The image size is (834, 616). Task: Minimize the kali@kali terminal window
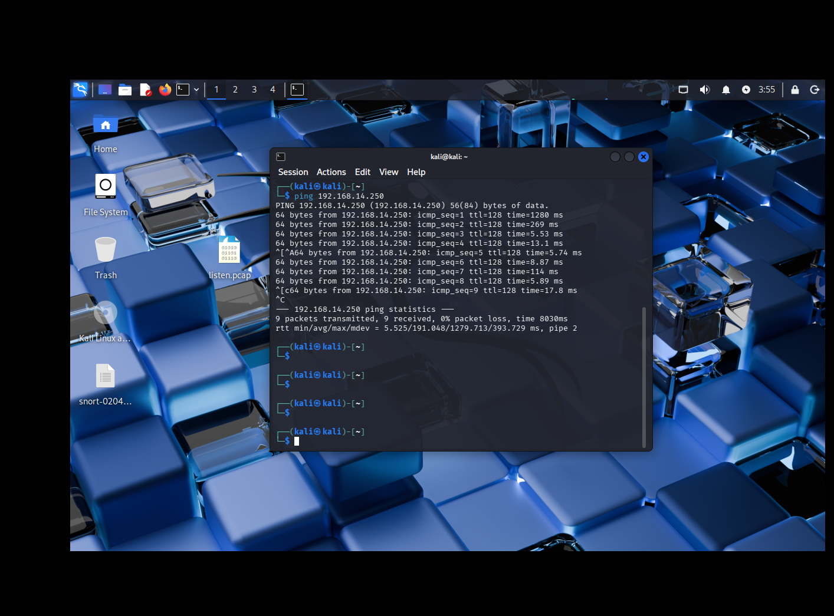point(615,157)
